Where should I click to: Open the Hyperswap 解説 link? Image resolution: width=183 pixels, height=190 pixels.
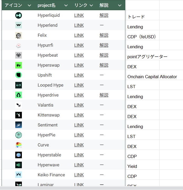104,65
